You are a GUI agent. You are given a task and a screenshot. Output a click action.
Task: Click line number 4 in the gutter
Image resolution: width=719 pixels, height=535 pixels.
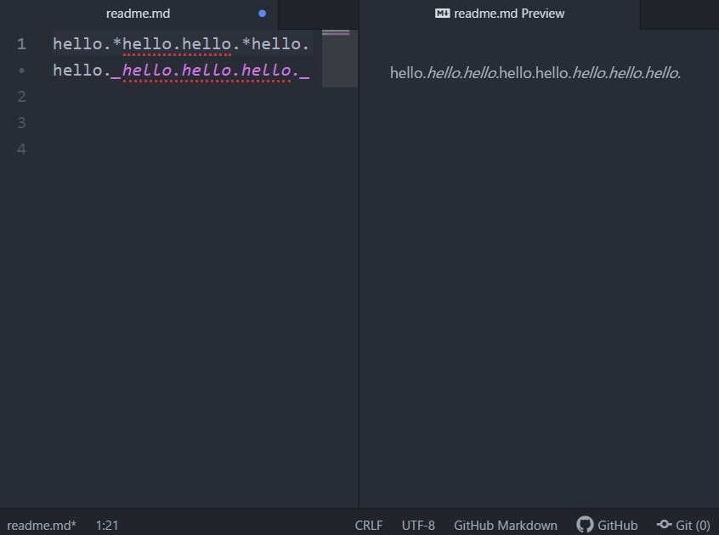pyautogui.click(x=21, y=149)
